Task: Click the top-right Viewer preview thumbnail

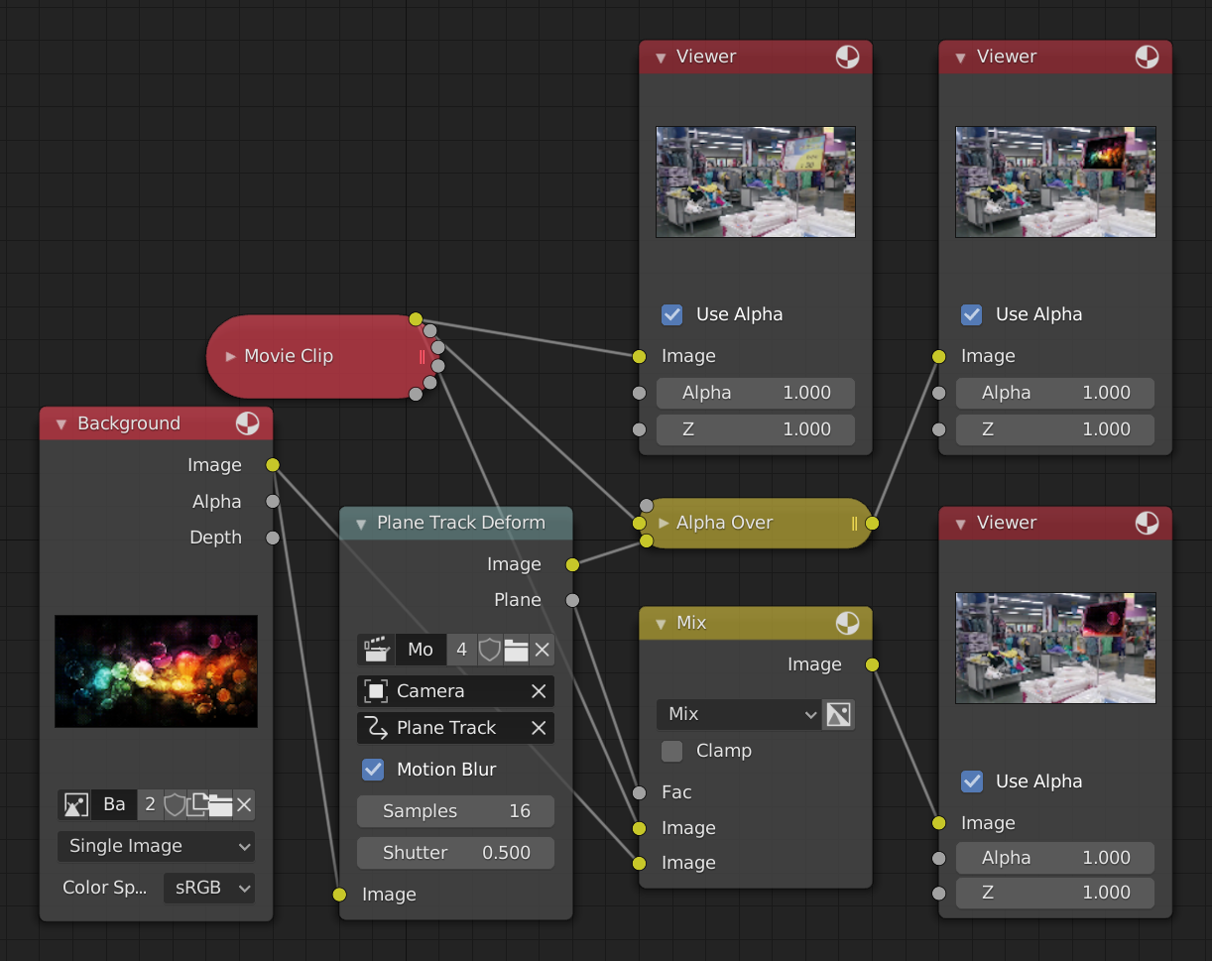Action: pos(1055,181)
